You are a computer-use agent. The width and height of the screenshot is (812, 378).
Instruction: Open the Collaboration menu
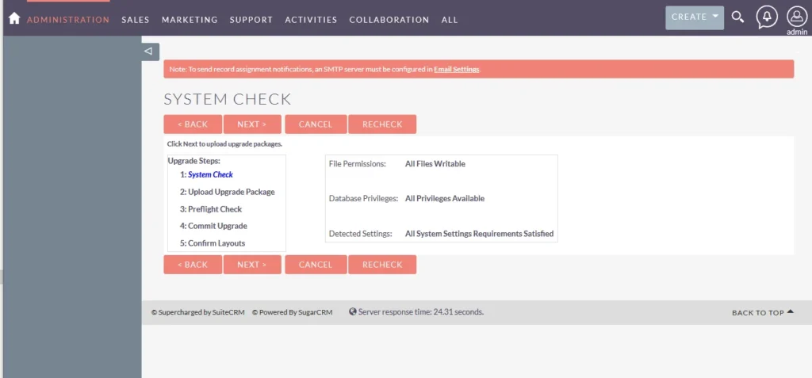point(389,20)
